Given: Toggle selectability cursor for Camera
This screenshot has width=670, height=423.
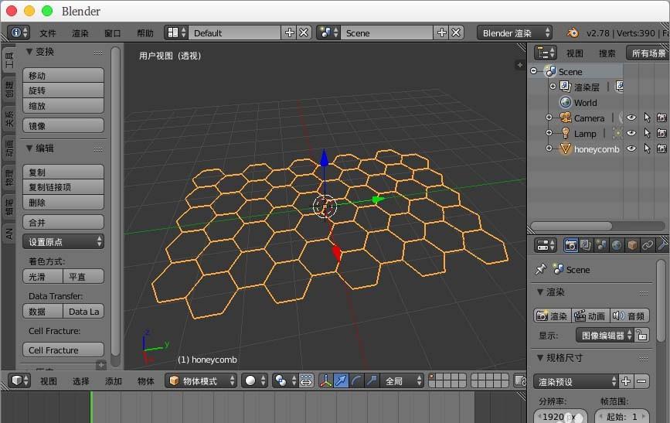Looking at the screenshot, I should coord(647,118).
